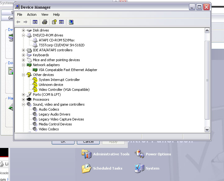Click the Cancel button behind Device Manager

pos(88,142)
